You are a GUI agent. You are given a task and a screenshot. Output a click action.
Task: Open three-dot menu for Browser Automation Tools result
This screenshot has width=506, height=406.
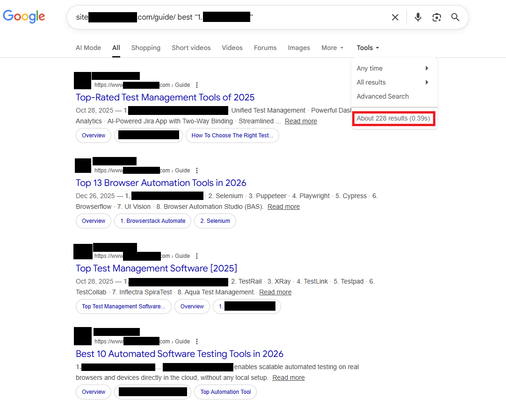click(x=197, y=170)
